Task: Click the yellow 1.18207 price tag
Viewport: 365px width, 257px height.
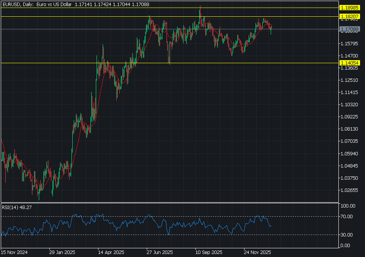Action: (x=350, y=16)
